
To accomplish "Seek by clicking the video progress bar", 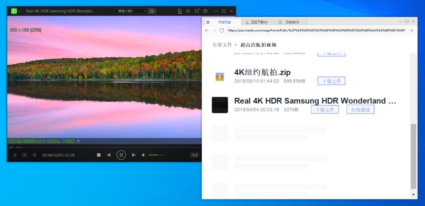I will pyautogui.click(x=109, y=147).
